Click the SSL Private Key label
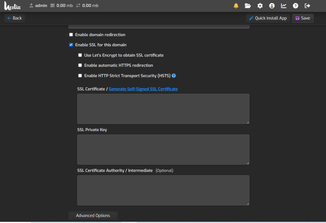 click(92, 130)
